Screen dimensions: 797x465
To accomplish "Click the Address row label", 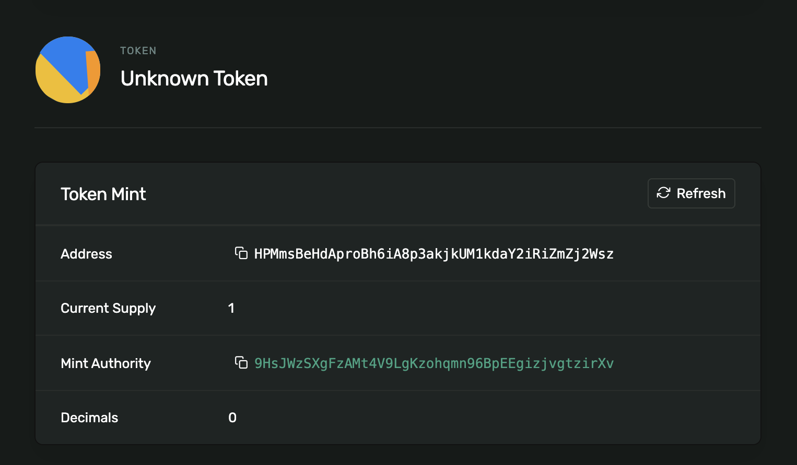I will [x=86, y=253].
